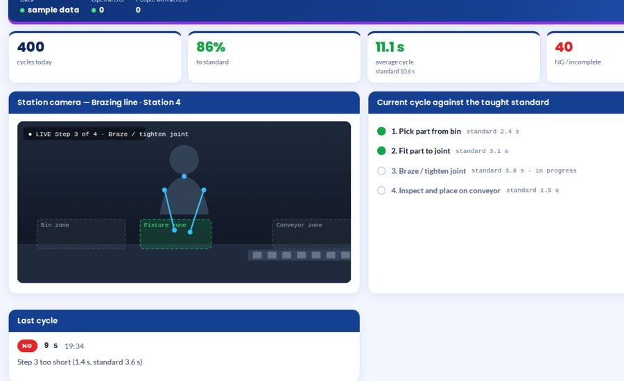Click the green circle for "Fit part to joint"
This screenshot has height=381, width=624.
[381, 151]
